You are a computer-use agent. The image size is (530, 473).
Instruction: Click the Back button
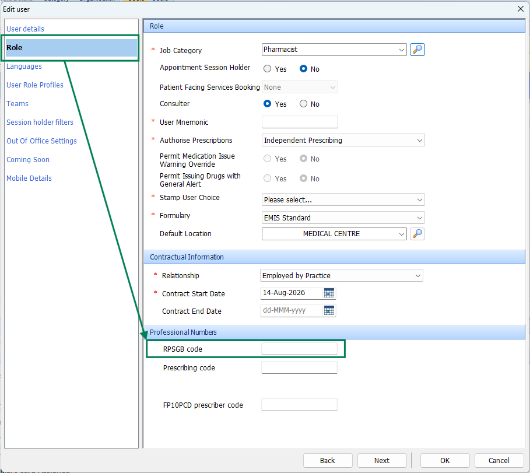pos(328,461)
